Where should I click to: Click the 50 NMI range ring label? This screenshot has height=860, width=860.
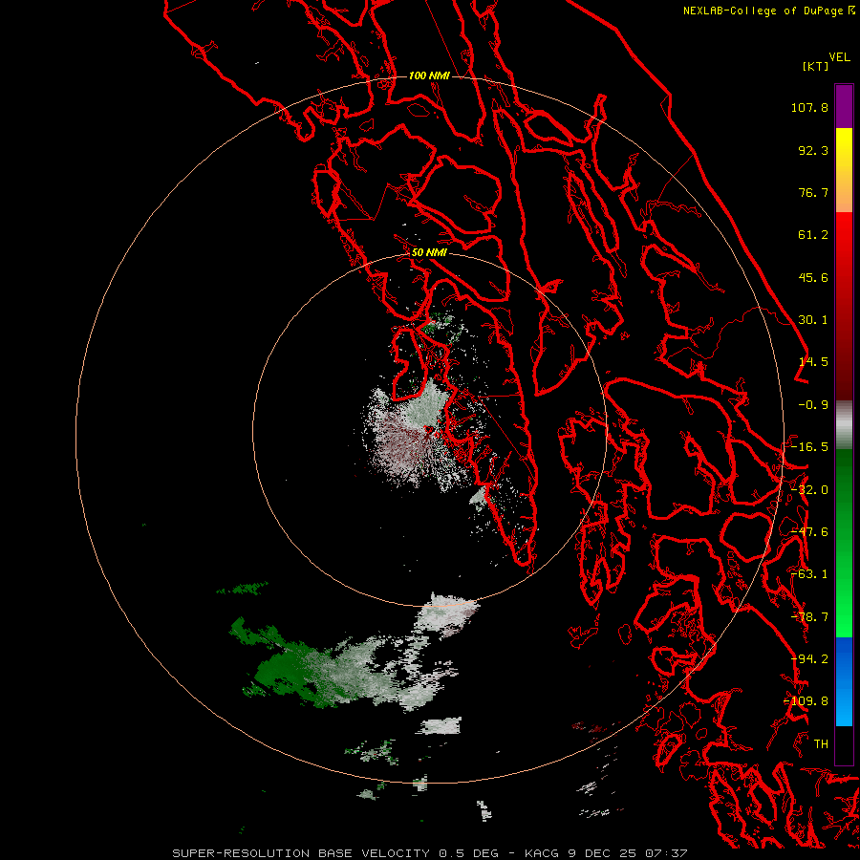pyautogui.click(x=429, y=253)
